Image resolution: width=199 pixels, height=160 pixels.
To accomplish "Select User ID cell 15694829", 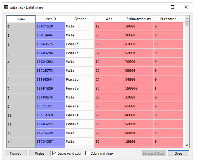I will (x=50, y=89).
